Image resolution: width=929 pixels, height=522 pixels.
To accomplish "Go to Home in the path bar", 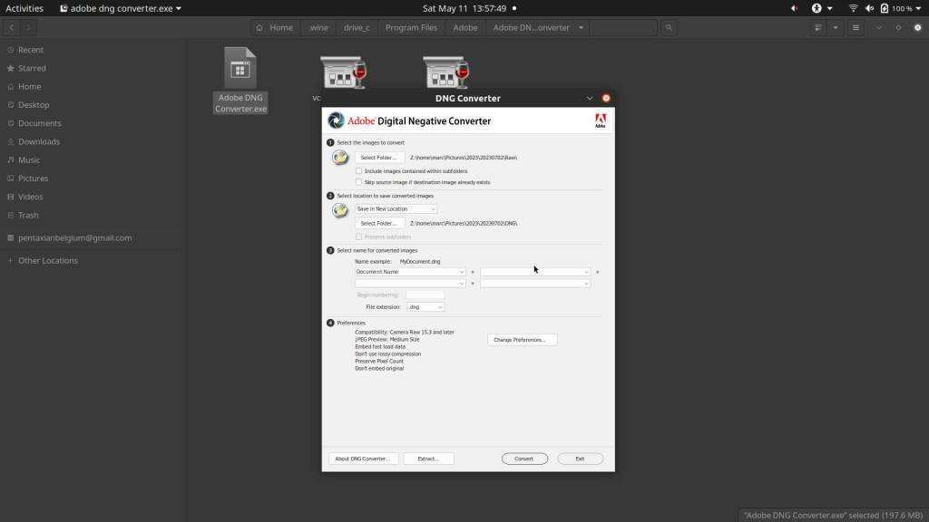I will [x=275, y=27].
